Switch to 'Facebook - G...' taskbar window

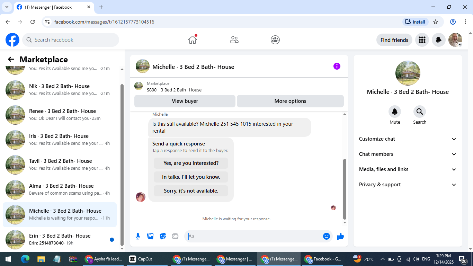323,259
